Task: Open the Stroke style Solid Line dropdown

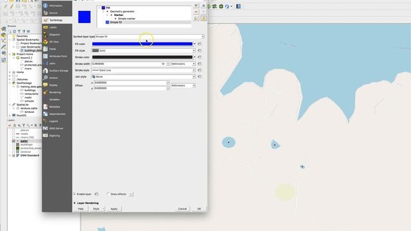Action: (143, 70)
